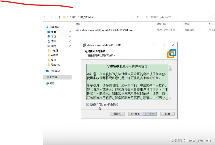Image resolution: width=215 pixels, height=145 pixels.
Task: Click the pin icon beside 文档
Action: (x=70, y=41)
